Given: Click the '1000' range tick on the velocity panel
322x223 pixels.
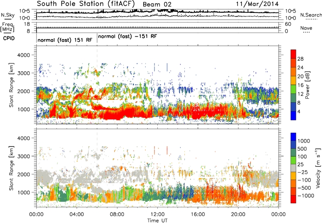Looking at the screenshot, I should tap(24, 192).
